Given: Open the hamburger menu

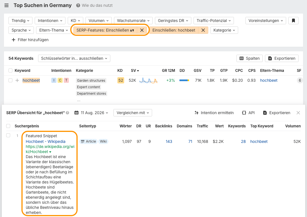Looking at the screenshot, I should (6, 5).
